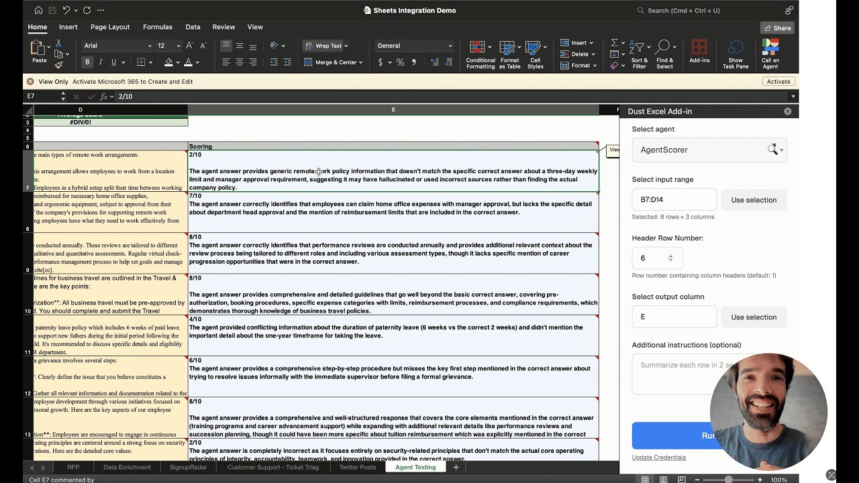Image resolution: width=859 pixels, height=483 pixels.
Task: Click the Redo icon
Action: tap(87, 10)
